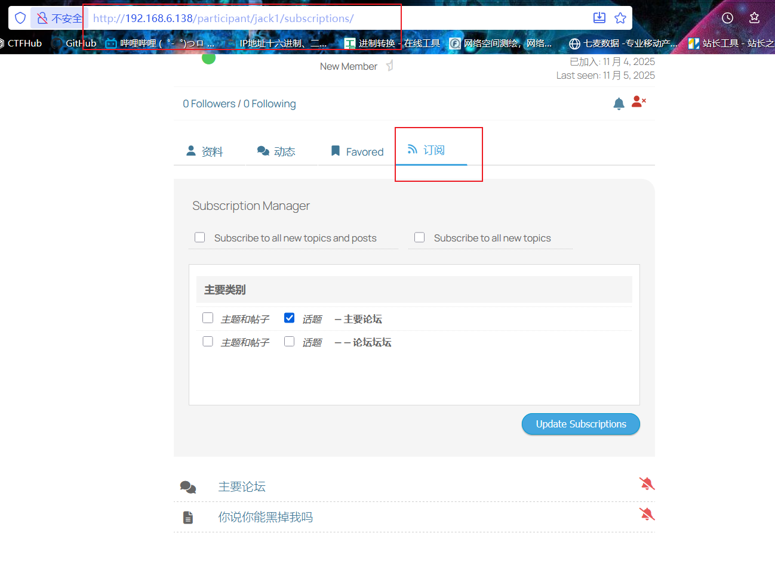Enable Subscribe to all new topics and posts
Screen dimensions: 775x564
(199, 237)
